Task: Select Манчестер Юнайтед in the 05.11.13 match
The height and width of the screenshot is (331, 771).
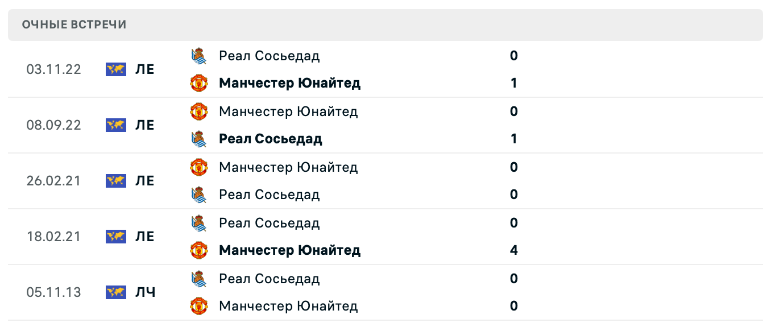Action: 288,307
